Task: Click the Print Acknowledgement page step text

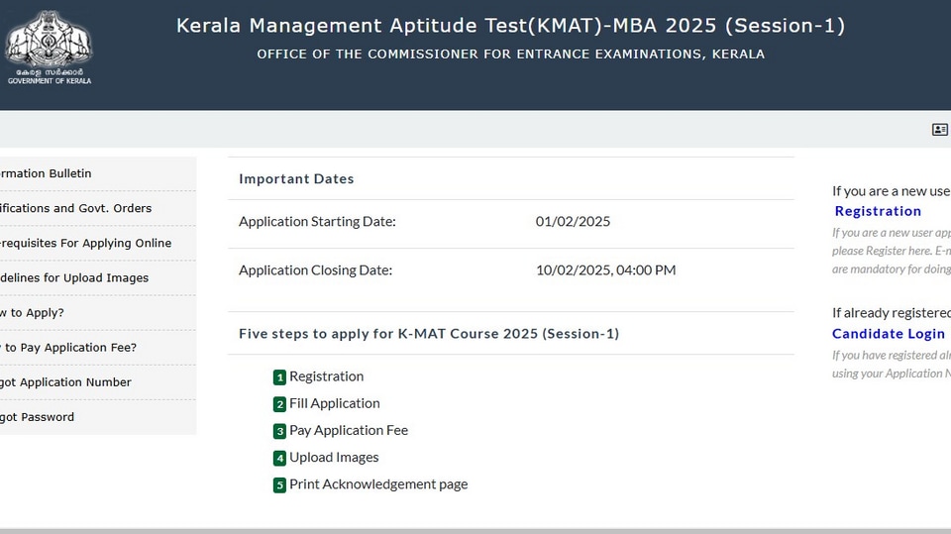Action: pyautogui.click(x=378, y=484)
